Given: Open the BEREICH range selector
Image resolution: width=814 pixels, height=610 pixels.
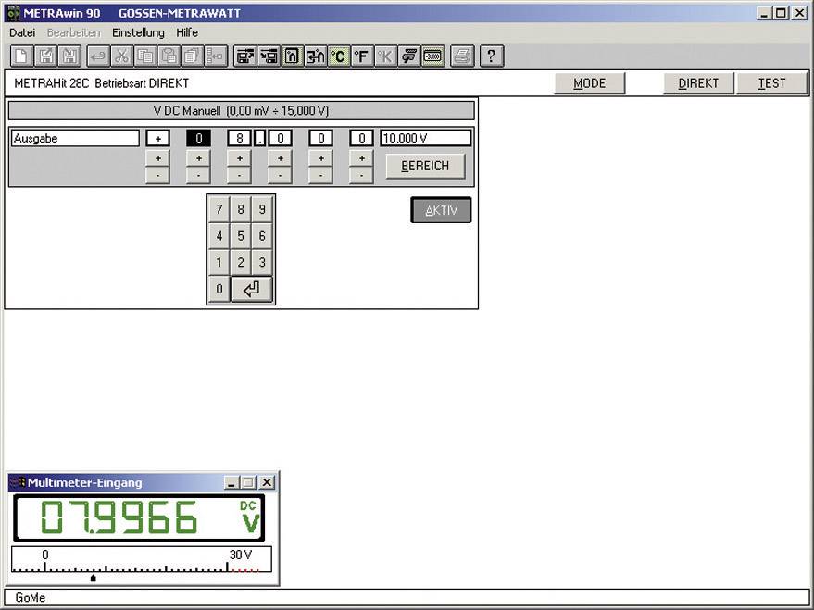Looking at the screenshot, I should pyautogui.click(x=426, y=166).
